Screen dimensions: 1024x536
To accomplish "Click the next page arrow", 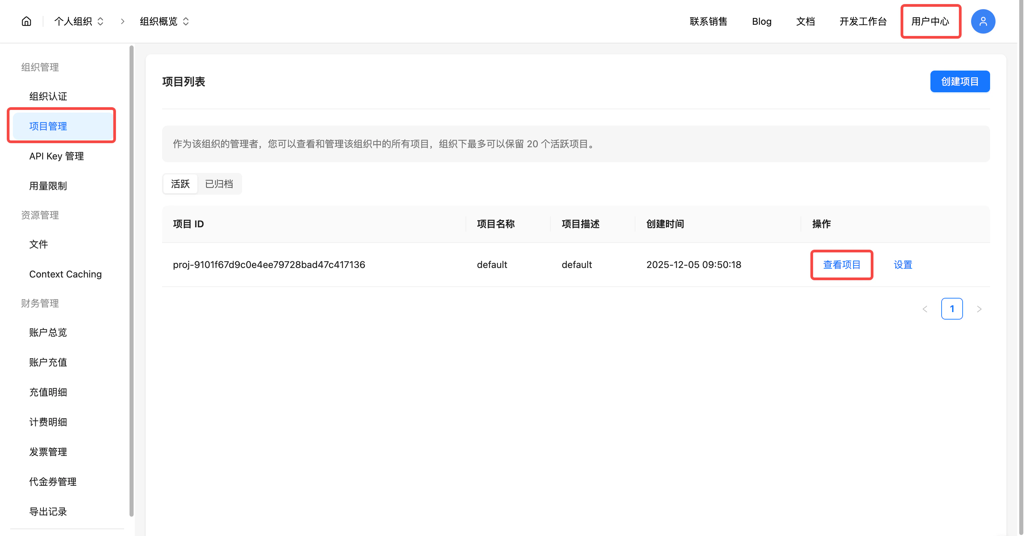I will pos(980,309).
